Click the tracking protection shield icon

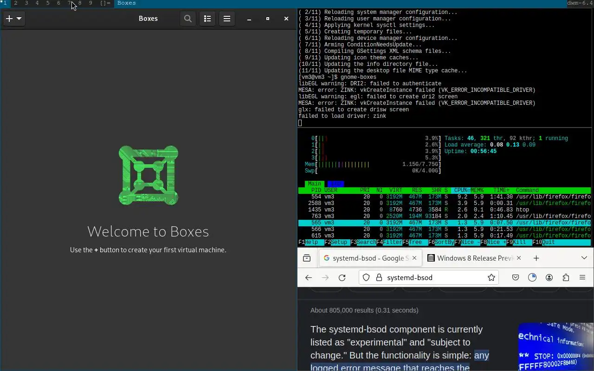tap(366, 277)
